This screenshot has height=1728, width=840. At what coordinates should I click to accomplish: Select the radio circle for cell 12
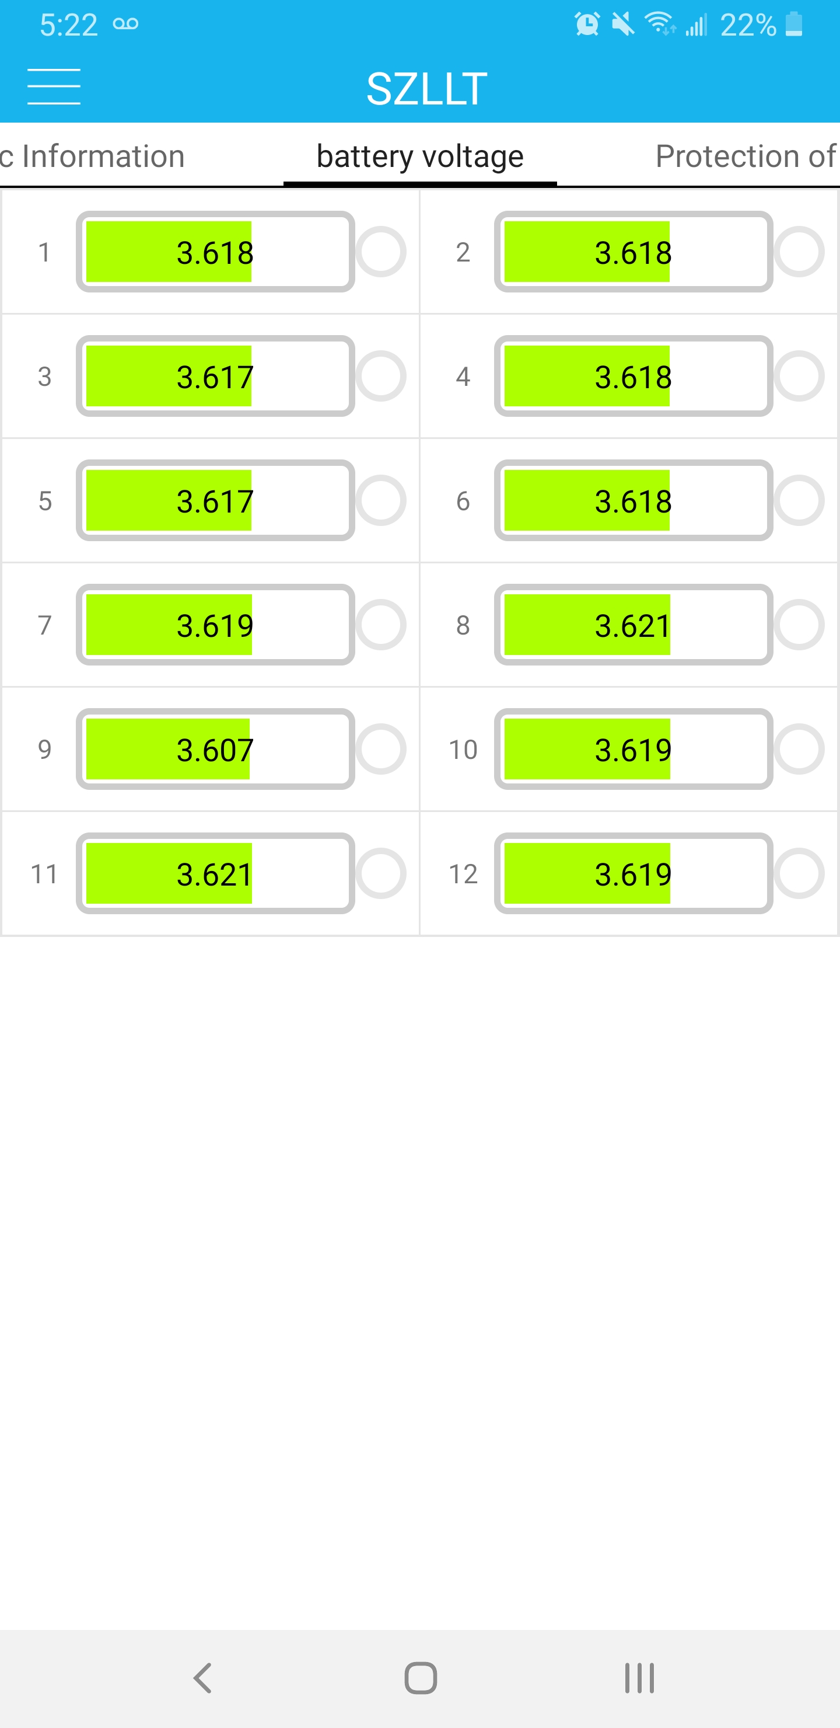799,873
